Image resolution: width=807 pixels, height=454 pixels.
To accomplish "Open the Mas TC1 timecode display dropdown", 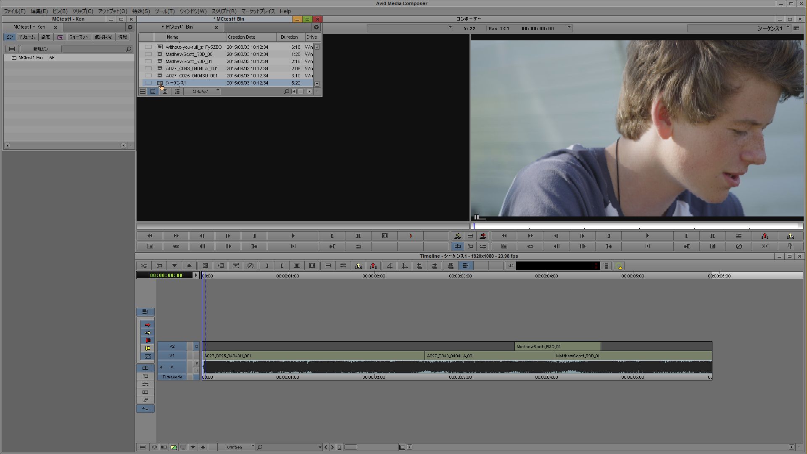I will (569, 28).
